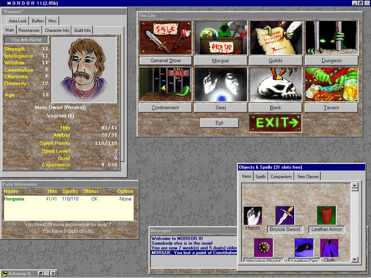
Task: Open the Guild Info tab
Action: [x=82, y=30]
